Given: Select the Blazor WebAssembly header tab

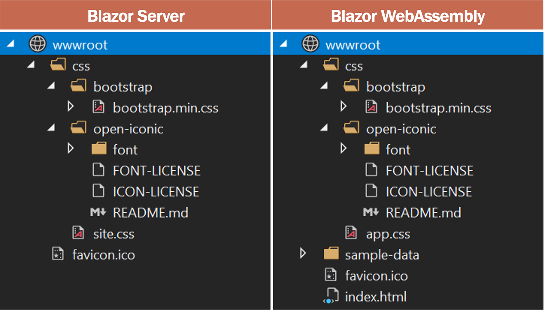Looking at the screenshot, I should pos(408,16).
